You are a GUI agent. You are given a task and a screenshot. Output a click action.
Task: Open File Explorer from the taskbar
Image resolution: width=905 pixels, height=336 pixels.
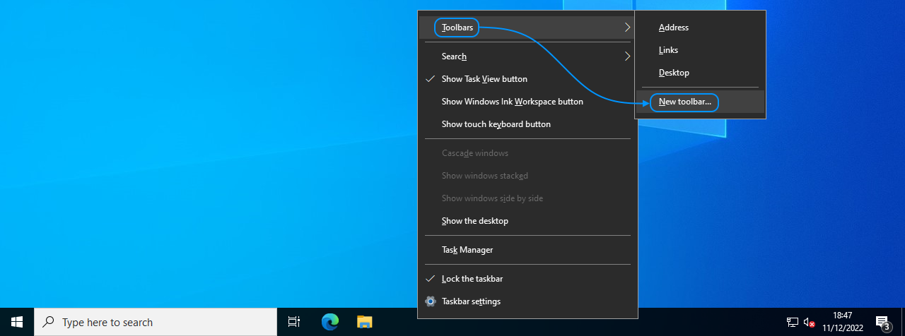click(x=364, y=322)
